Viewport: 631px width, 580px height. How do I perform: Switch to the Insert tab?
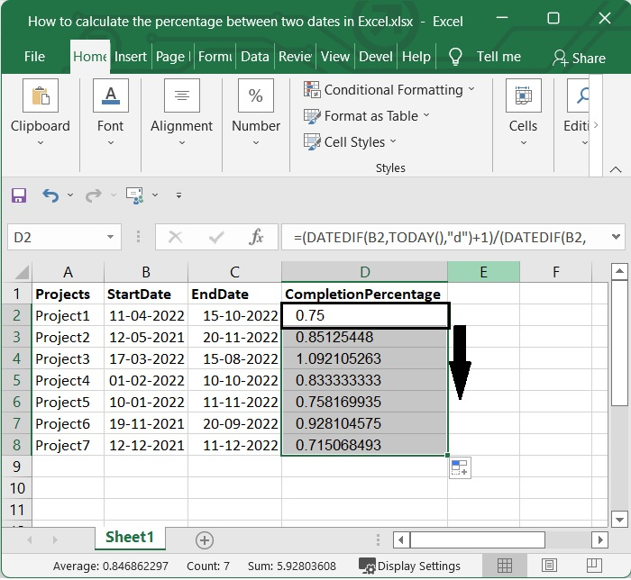131,57
